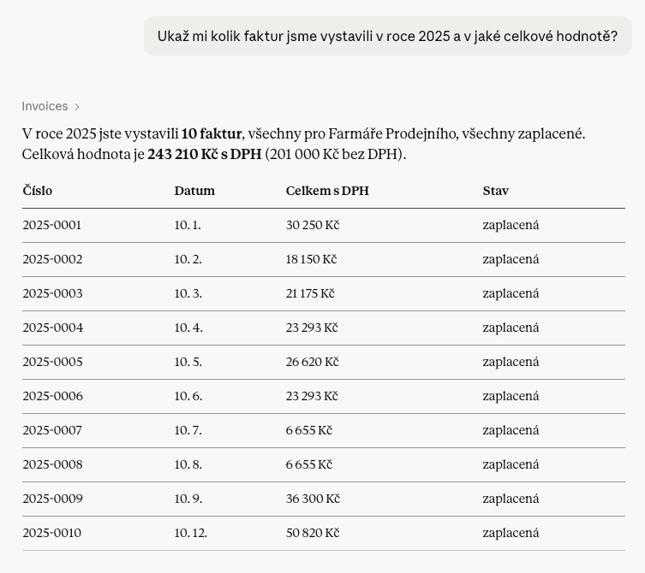Image resolution: width=645 pixels, height=573 pixels.
Task: Click the 18 150 Kč amount
Action: click(312, 259)
